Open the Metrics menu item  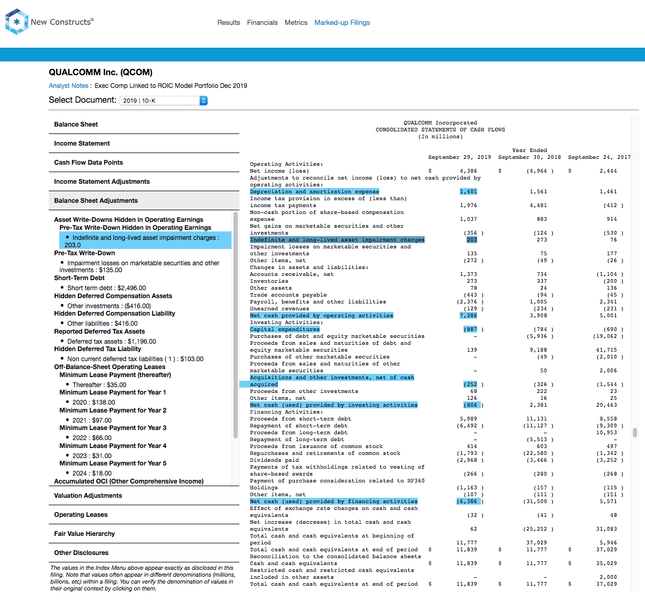pyautogui.click(x=296, y=23)
